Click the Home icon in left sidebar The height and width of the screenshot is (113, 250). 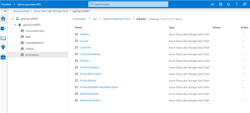[3, 19]
